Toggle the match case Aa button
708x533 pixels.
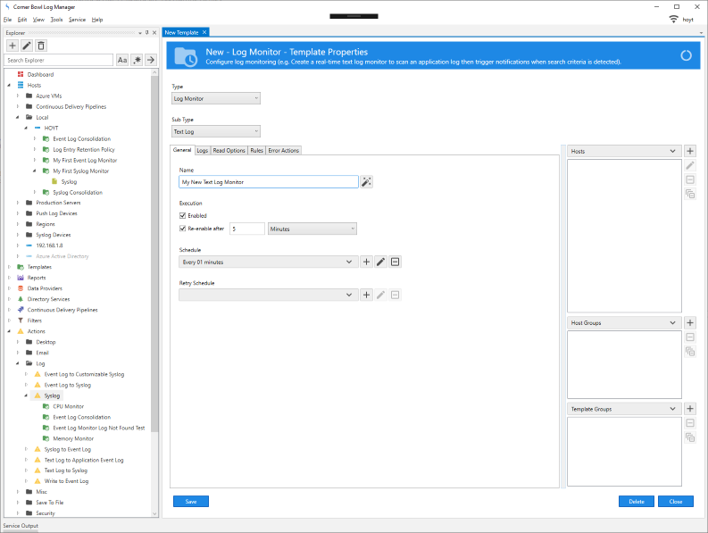(122, 60)
